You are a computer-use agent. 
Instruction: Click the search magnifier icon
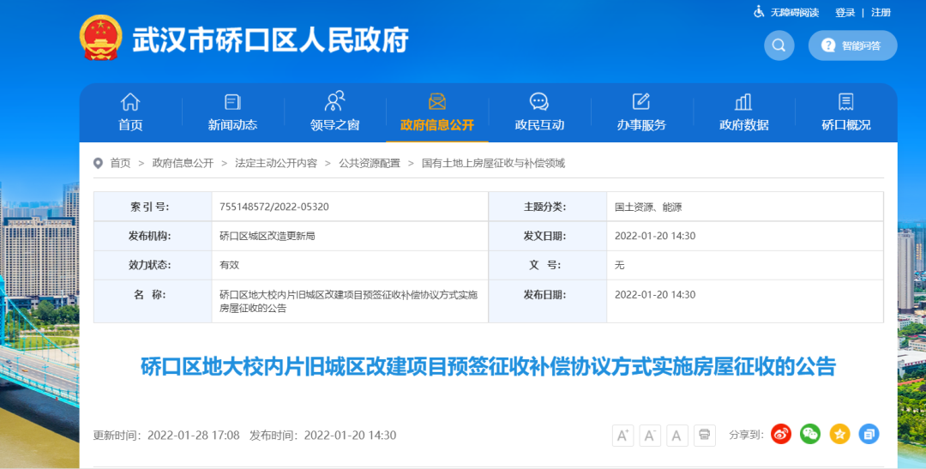[x=779, y=45]
